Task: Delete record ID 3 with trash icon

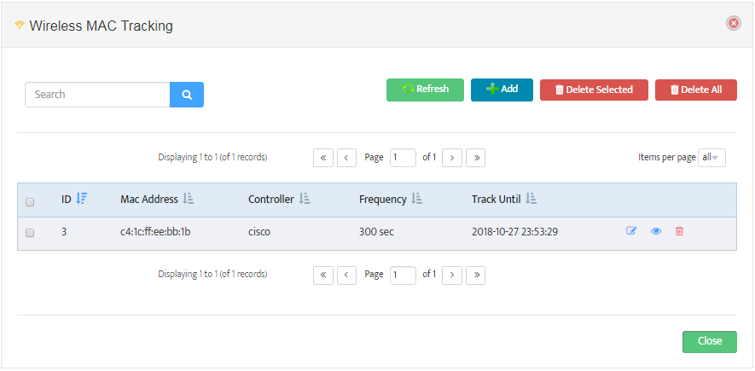Action: 679,231
